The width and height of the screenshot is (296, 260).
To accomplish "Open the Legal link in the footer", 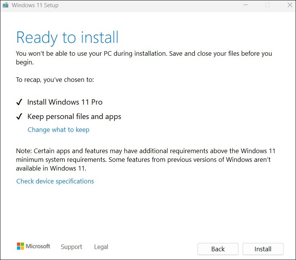I will pyautogui.click(x=101, y=247).
